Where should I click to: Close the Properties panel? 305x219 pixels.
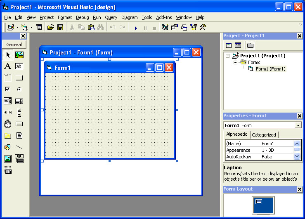(x=300, y=116)
